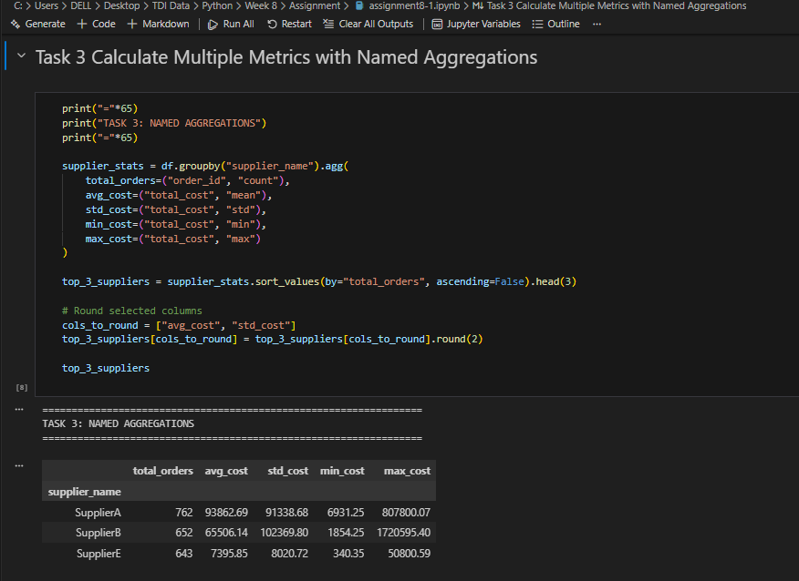Place cursor on the supplier_stats groupby line
Viewport: 799px width, 581px height.
[x=205, y=166]
